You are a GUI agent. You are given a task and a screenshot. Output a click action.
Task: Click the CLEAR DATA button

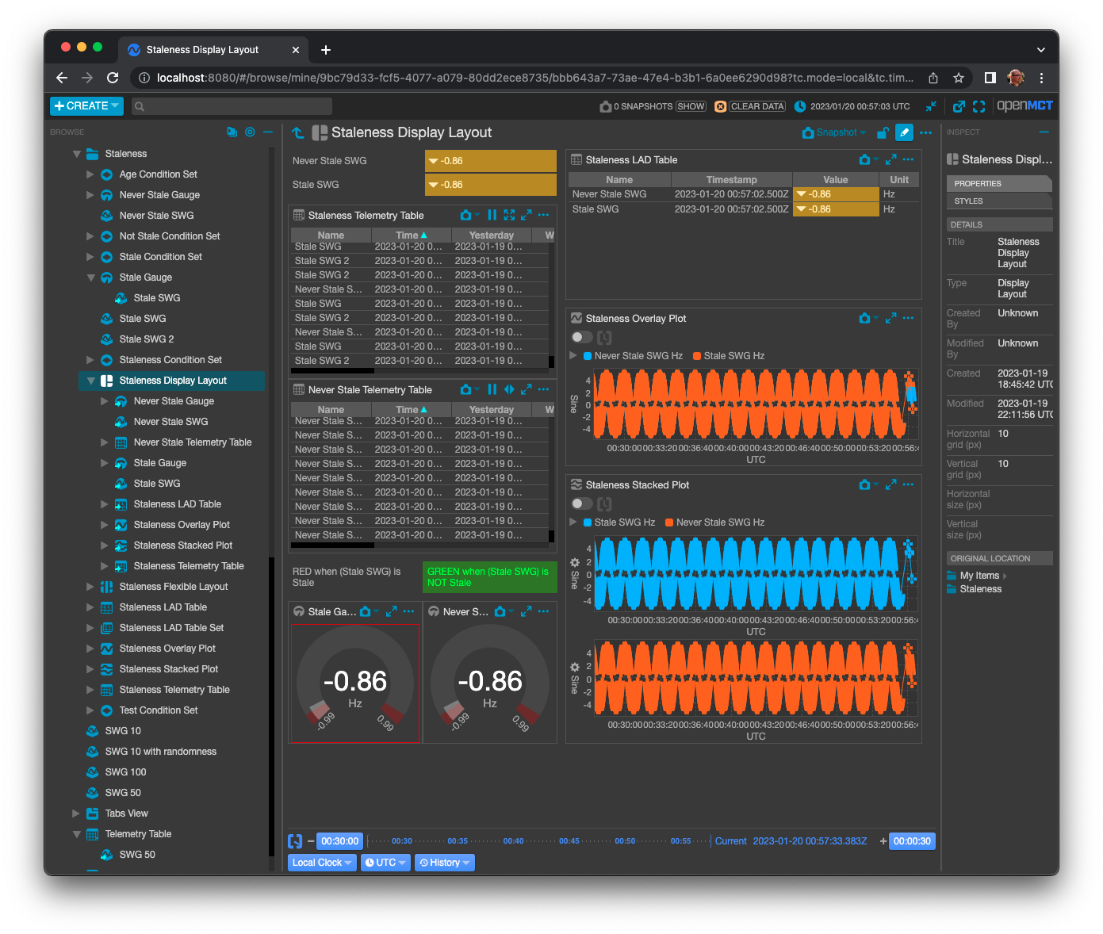click(756, 105)
